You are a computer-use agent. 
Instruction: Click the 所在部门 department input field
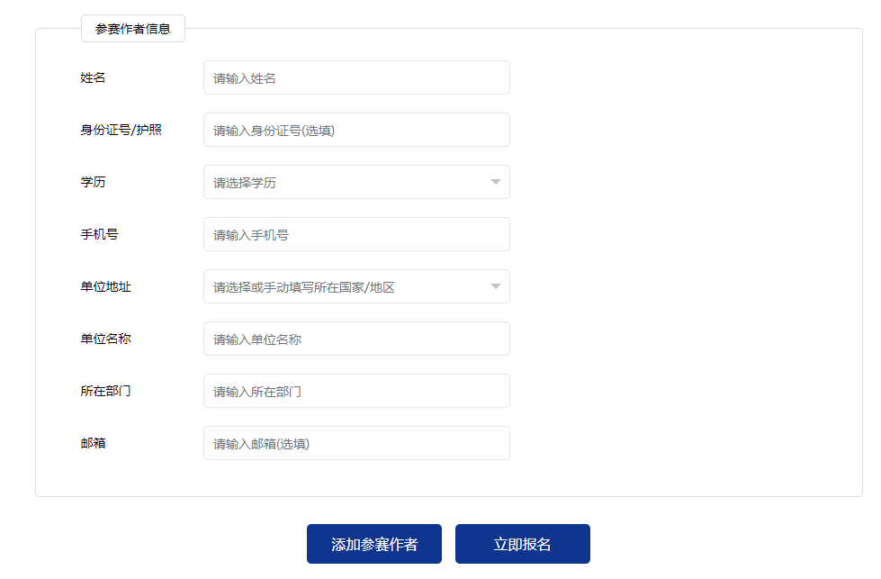[355, 391]
